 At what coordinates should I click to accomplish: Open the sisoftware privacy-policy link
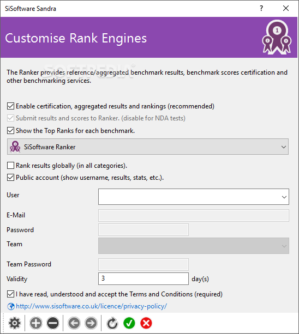[x=92, y=306]
